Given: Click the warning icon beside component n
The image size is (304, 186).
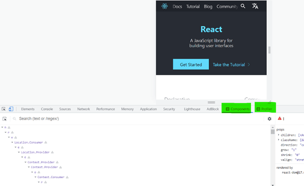Looking at the screenshot, I should (x=9, y=127).
